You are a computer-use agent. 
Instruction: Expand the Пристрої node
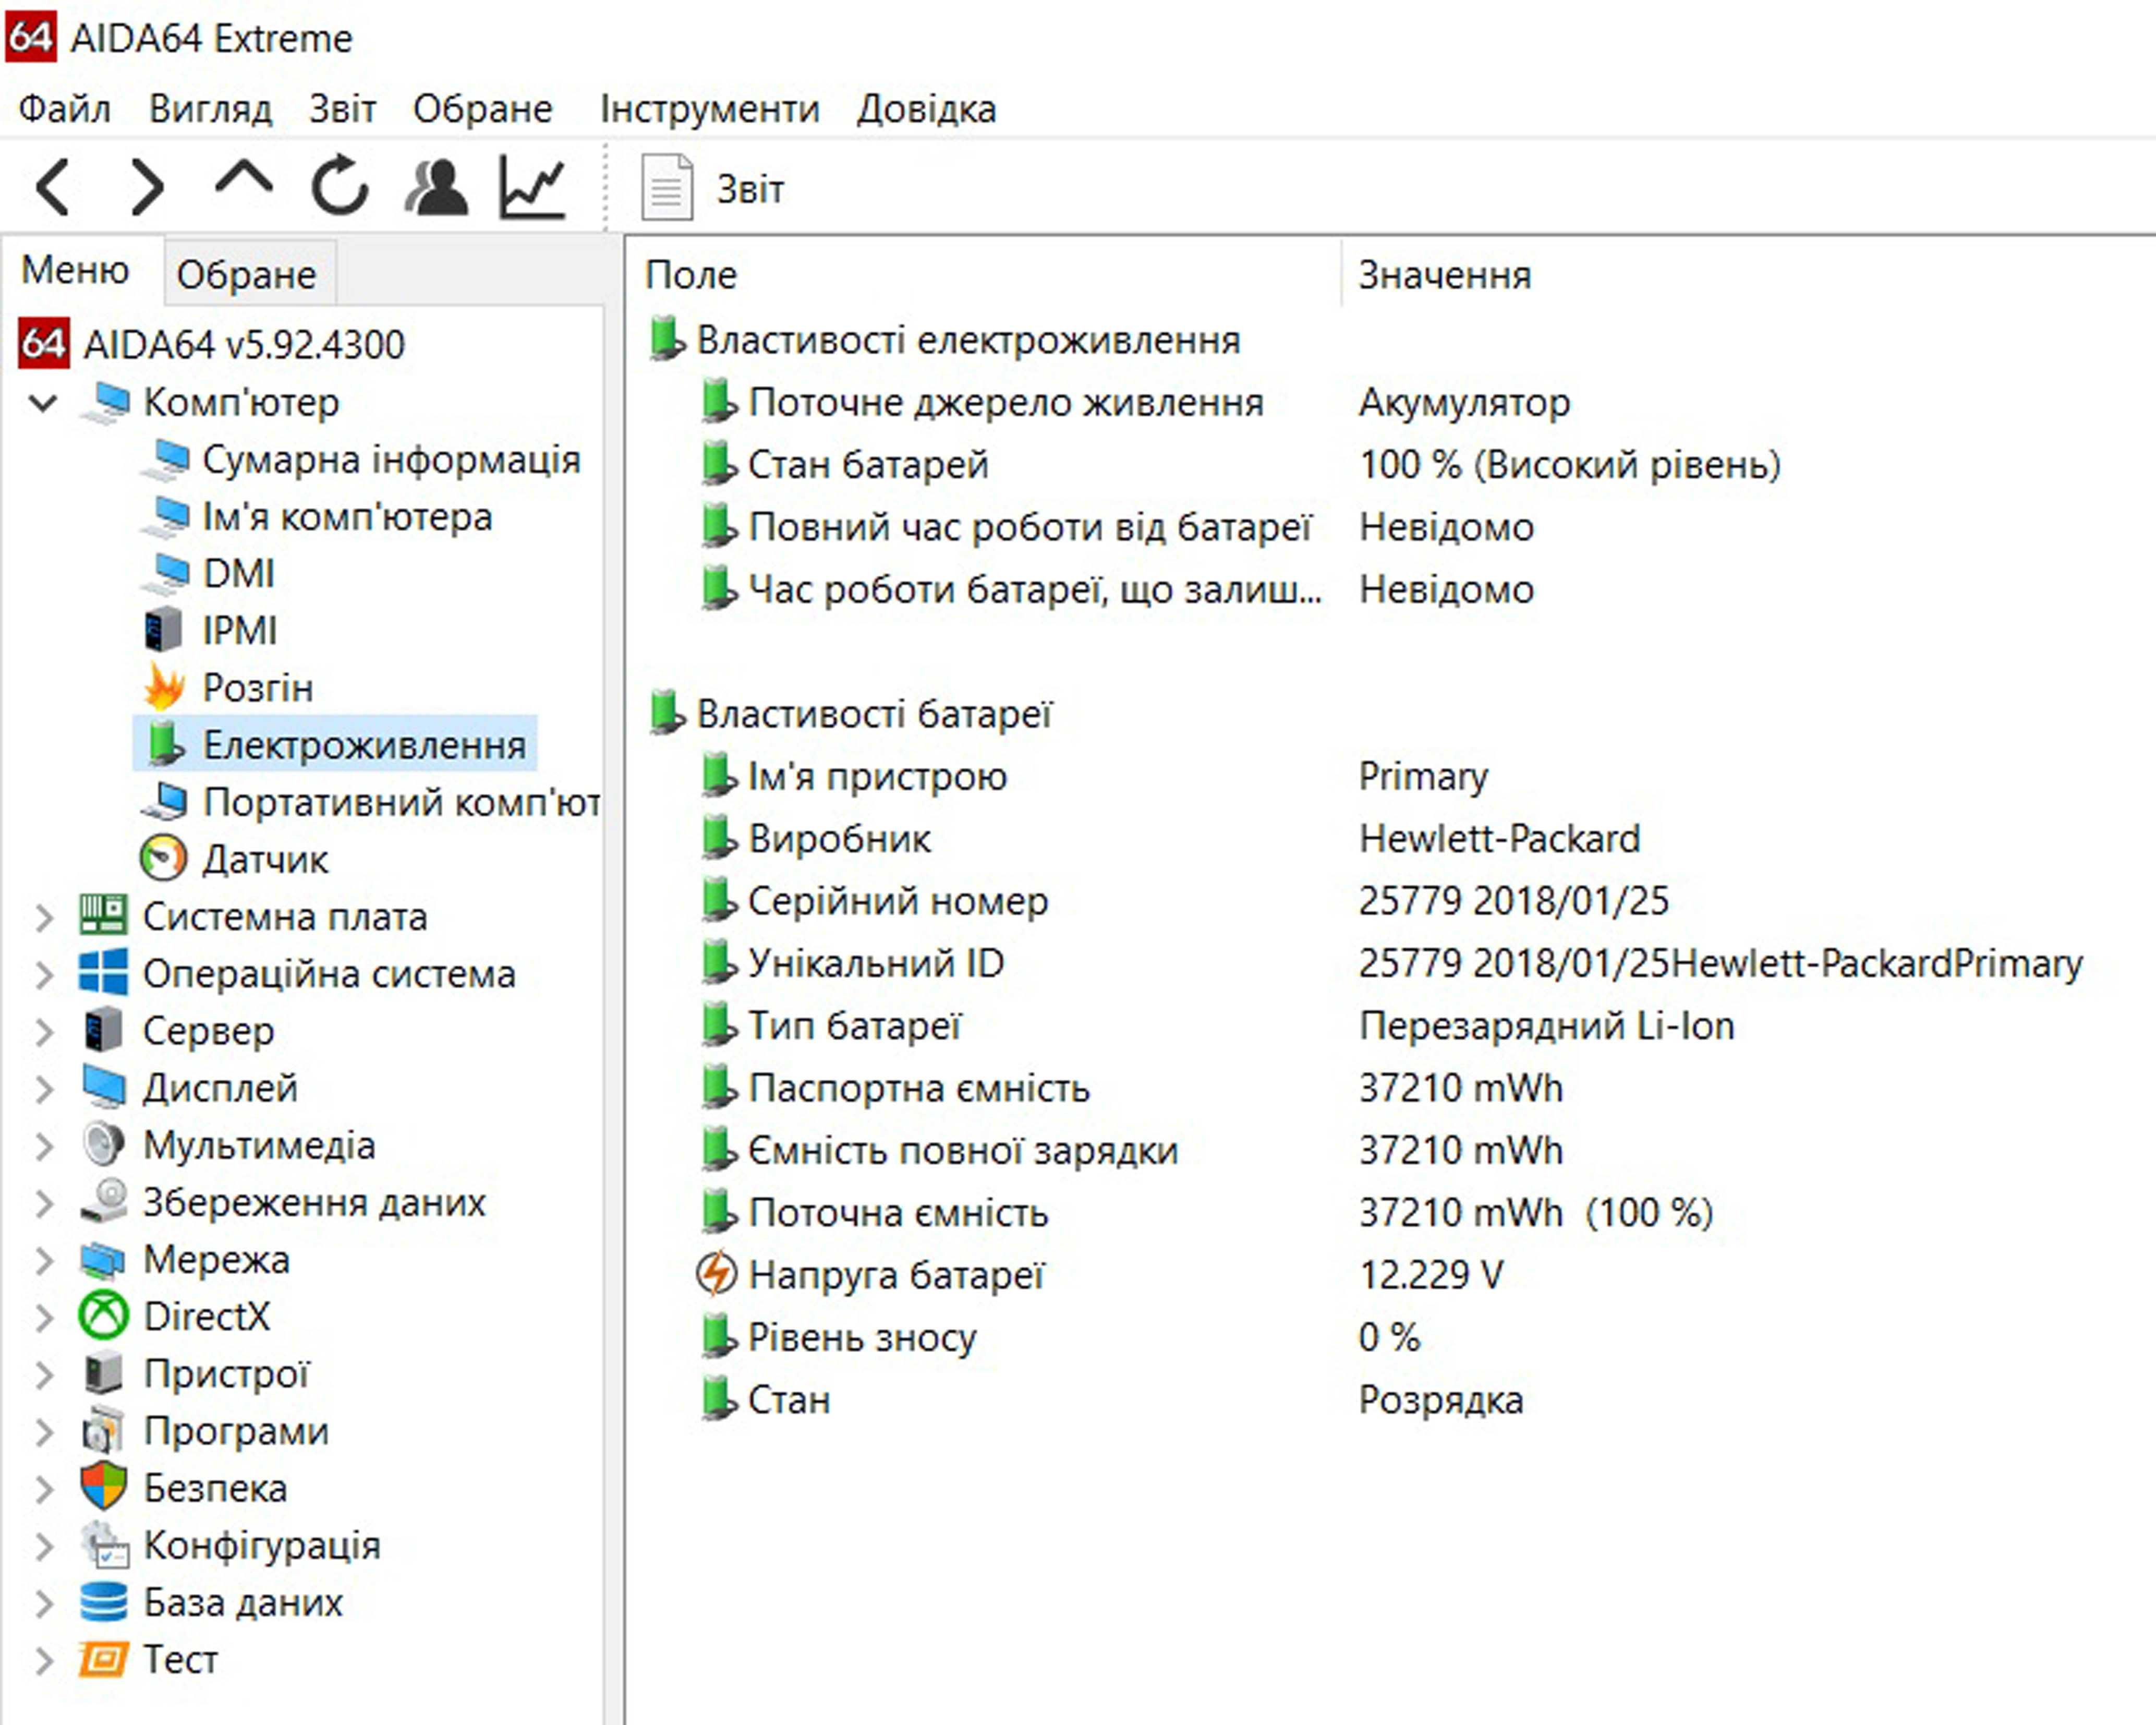(x=43, y=1374)
